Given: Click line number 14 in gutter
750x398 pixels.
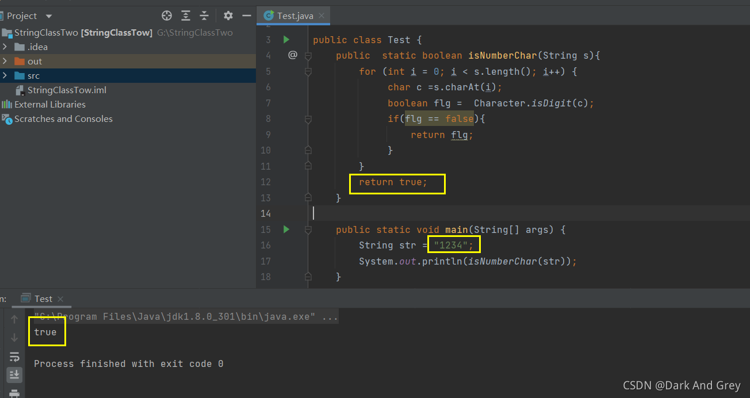Looking at the screenshot, I should coord(265,213).
